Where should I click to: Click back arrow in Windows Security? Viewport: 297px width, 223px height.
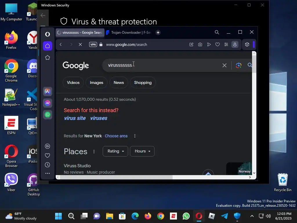point(43,15)
